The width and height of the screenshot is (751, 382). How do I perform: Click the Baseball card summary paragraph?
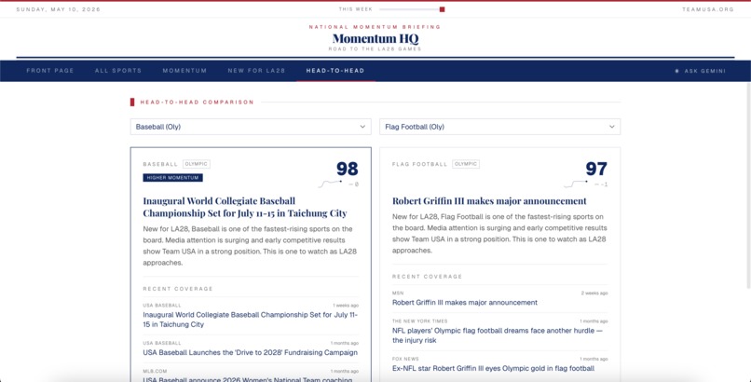[250, 246]
